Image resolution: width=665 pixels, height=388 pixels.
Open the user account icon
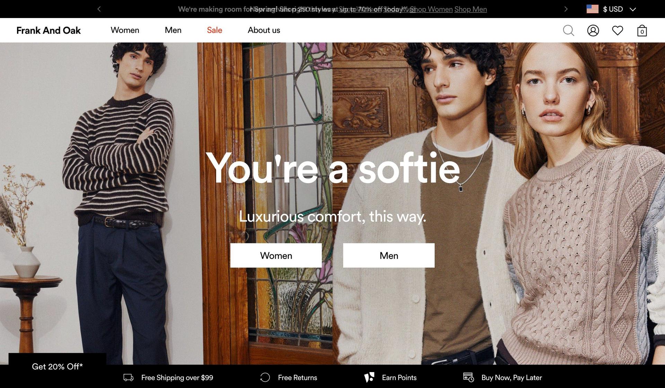pos(593,30)
